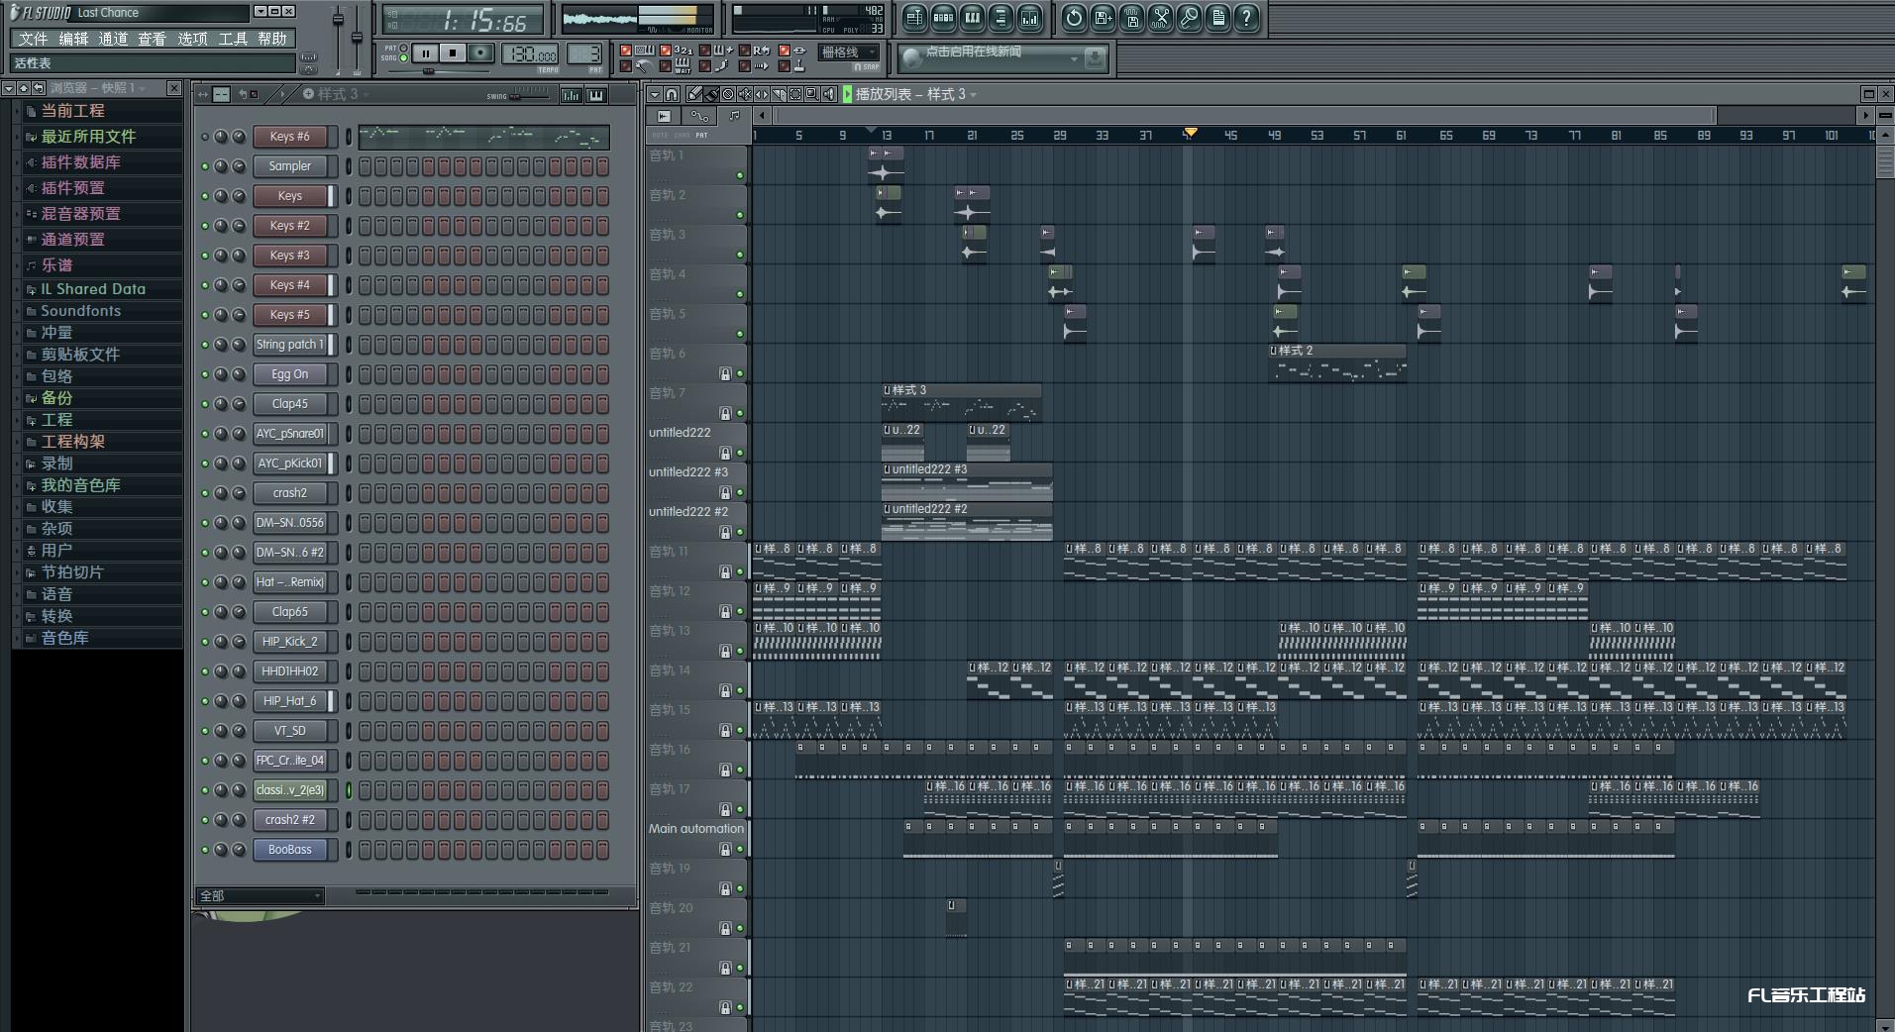Switch to pattern mode with PAT radio
The width and height of the screenshot is (1895, 1032).
[403, 48]
